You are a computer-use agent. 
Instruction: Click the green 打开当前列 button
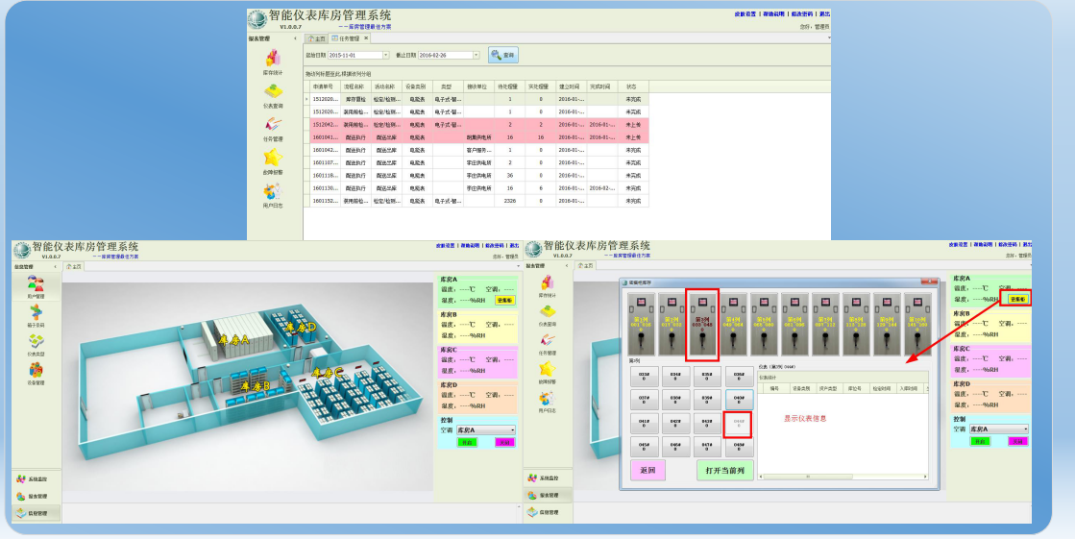(725, 471)
